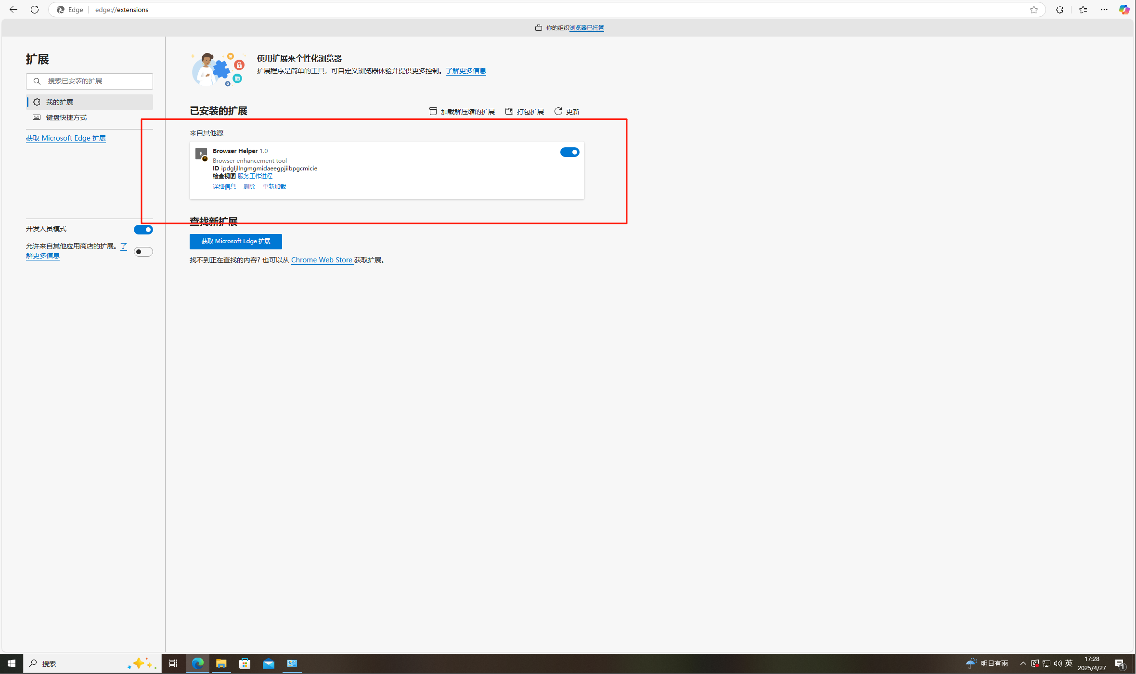1136x674 pixels.
Task: Select 键盘快捷方式 in the sidebar
Action: coord(66,117)
